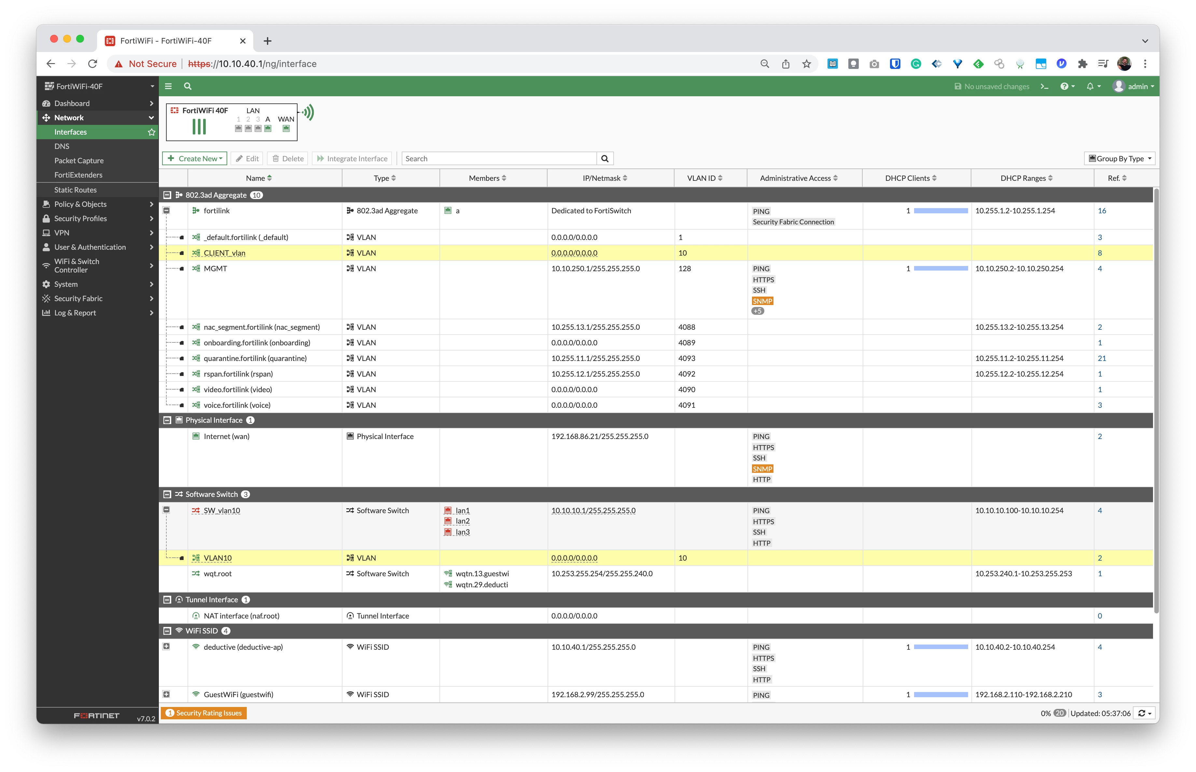The height and width of the screenshot is (772, 1196).
Task: Click the MGMT DHCP clients usage bar
Action: pyautogui.click(x=941, y=269)
